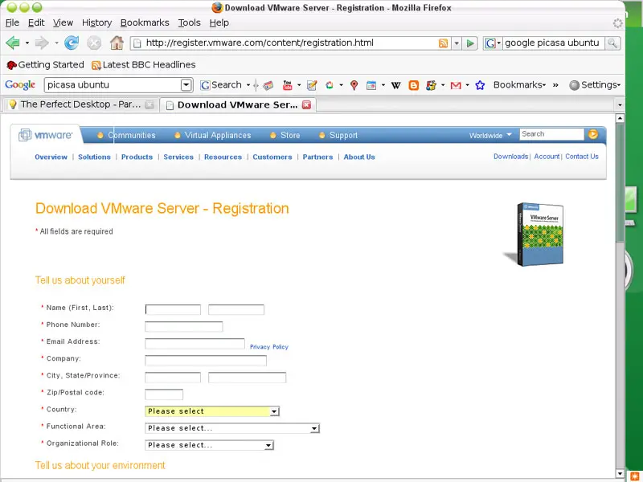Image resolution: width=643 pixels, height=482 pixels.
Task: Open the Tools menu
Action: [189, 22]
